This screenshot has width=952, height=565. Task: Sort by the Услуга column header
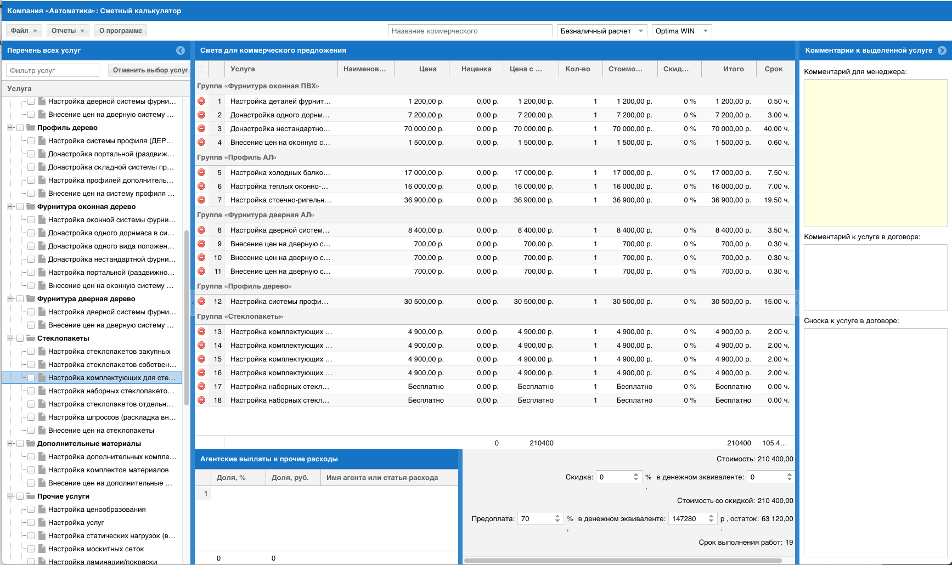pyautogui.click(x=281, y=69)
